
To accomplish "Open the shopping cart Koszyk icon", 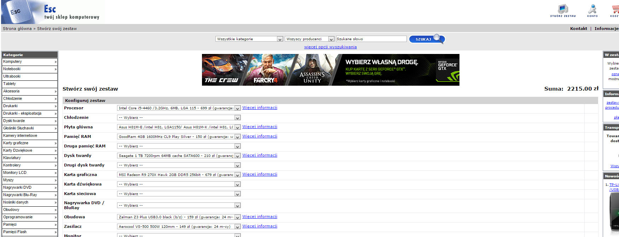I will [615, 11].
